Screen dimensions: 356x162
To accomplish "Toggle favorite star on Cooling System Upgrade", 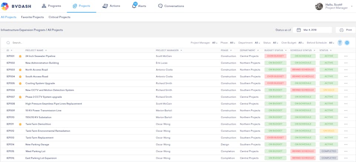I will point(20,83).
